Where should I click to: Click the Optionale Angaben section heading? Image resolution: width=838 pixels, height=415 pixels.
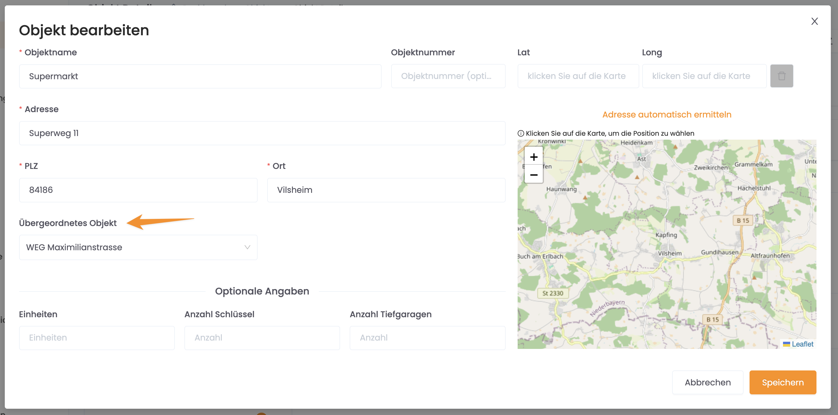(262, 291)
